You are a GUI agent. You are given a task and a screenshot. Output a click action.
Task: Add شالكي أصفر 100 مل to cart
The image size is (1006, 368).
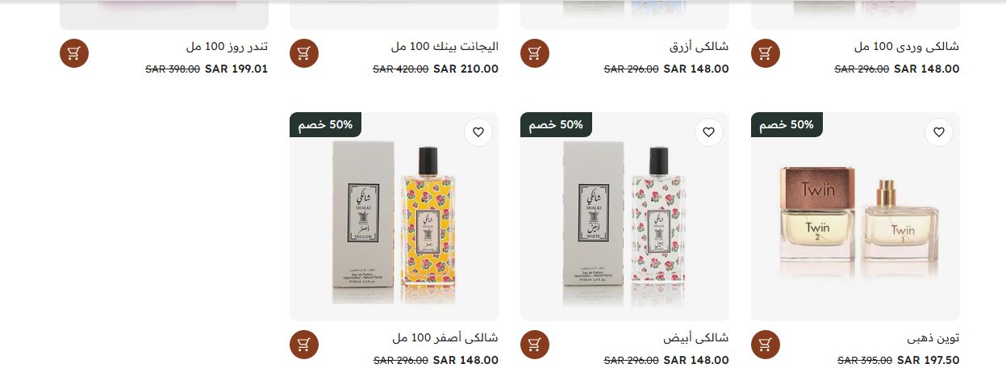tap(304, 345)
